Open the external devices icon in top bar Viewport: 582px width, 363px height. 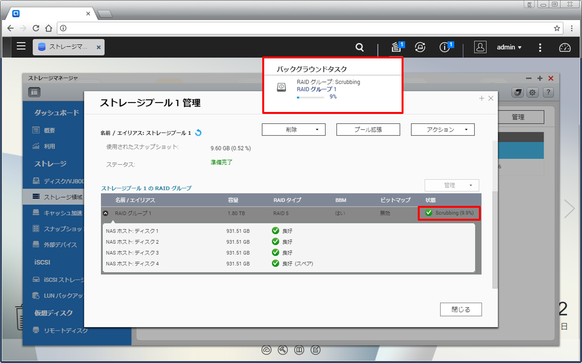[x=420, y=47]
